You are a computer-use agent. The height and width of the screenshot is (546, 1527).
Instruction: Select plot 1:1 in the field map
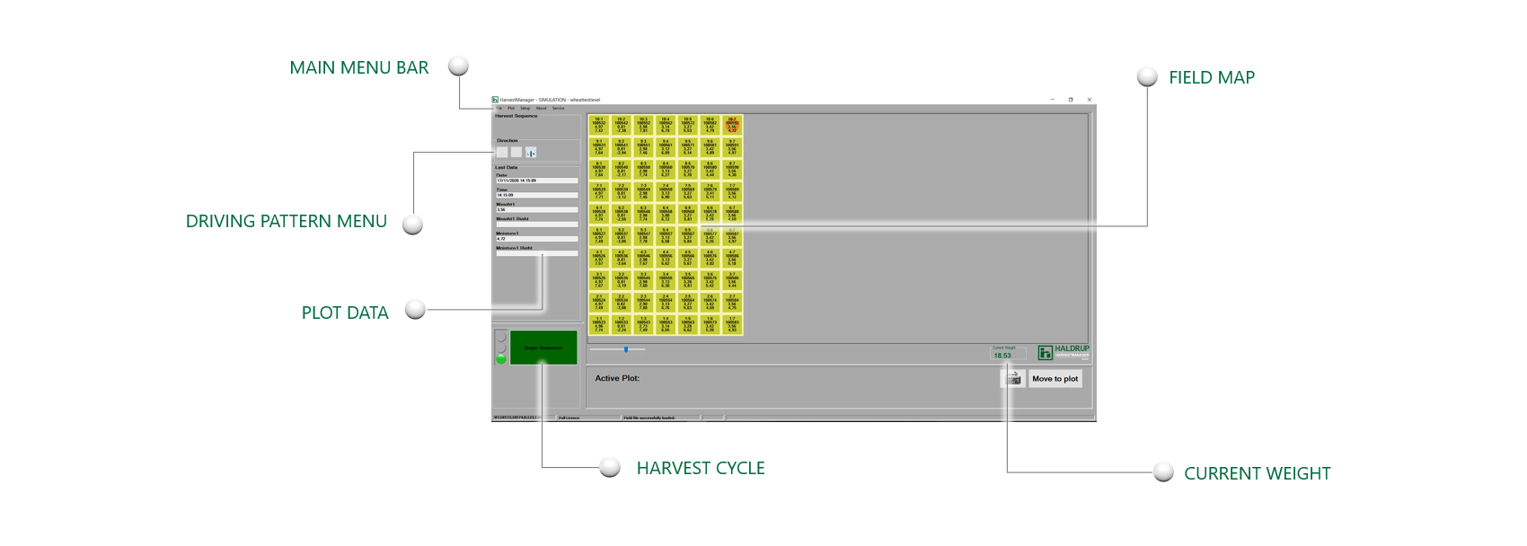tap(599, 324)
